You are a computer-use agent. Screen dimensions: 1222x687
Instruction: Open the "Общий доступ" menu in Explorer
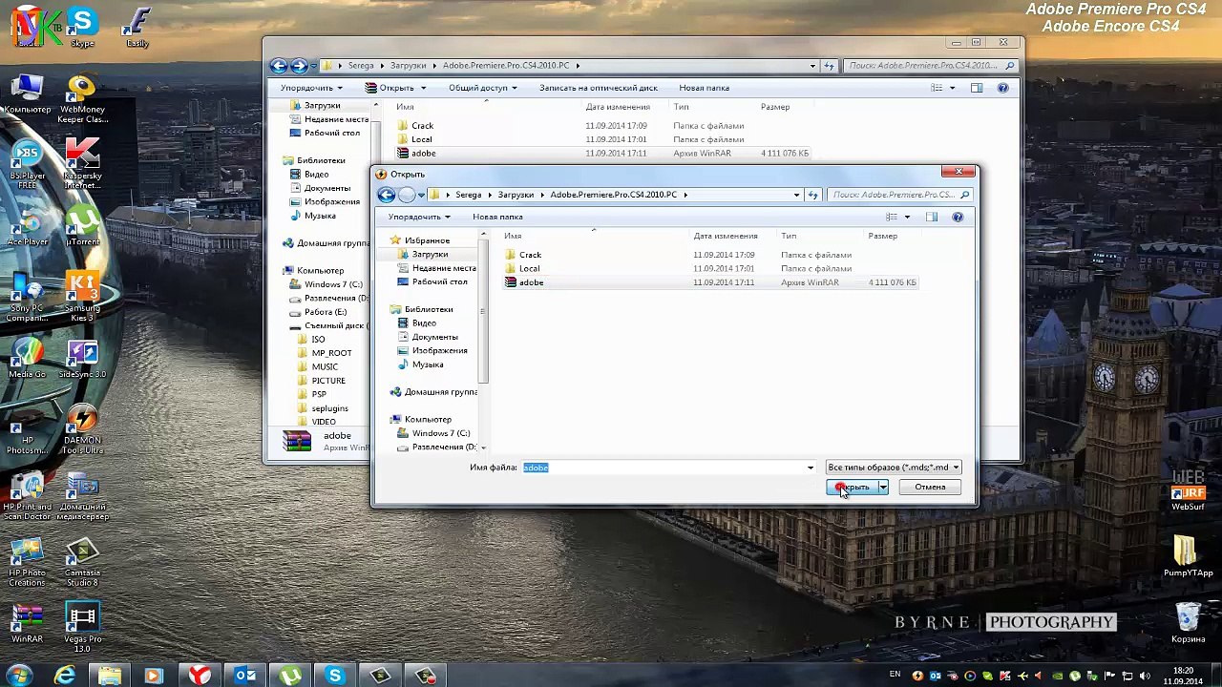(482, 88)
